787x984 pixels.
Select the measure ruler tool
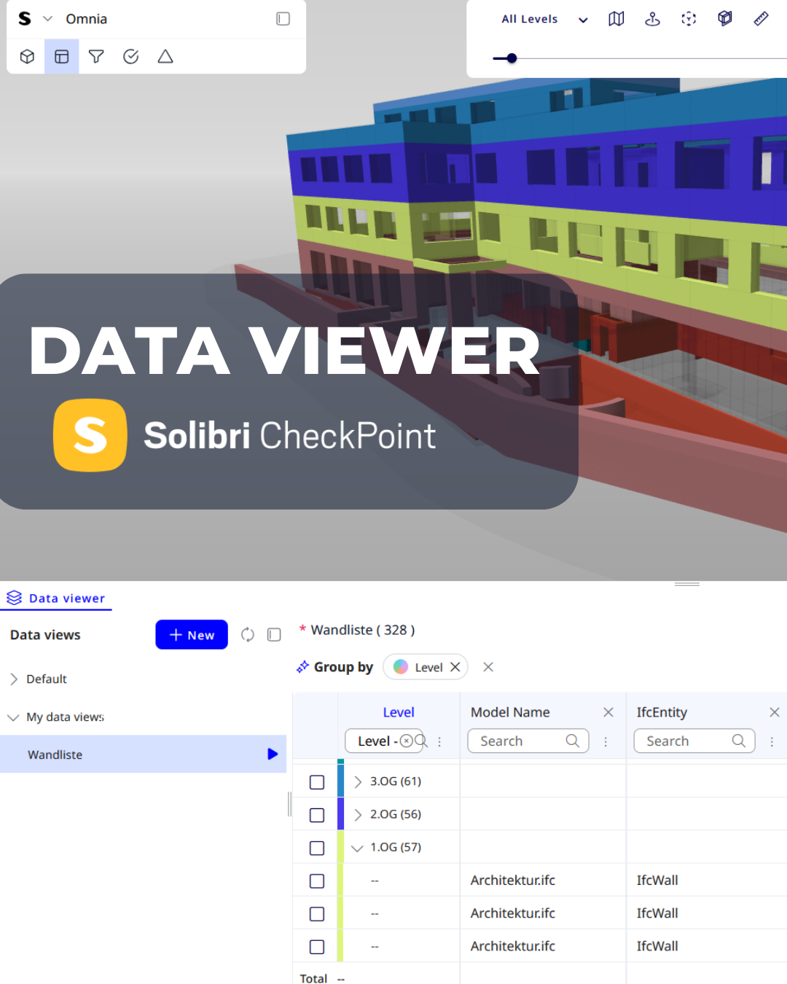[x=761, y=19]
